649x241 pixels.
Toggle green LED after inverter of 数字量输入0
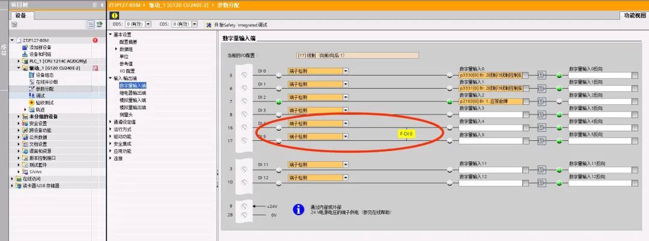[x=559, y=75]
